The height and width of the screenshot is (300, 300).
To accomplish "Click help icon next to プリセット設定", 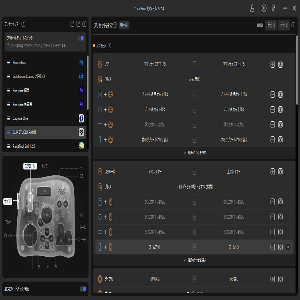I will pyautogui.click(x=115, y=25).
